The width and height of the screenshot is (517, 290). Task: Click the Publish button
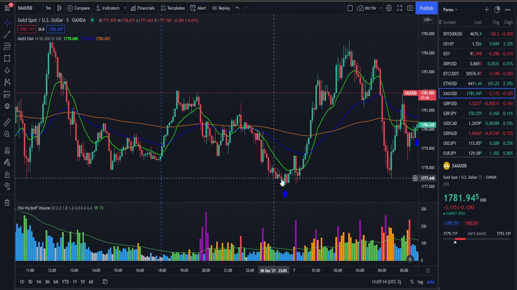point(426,8)
